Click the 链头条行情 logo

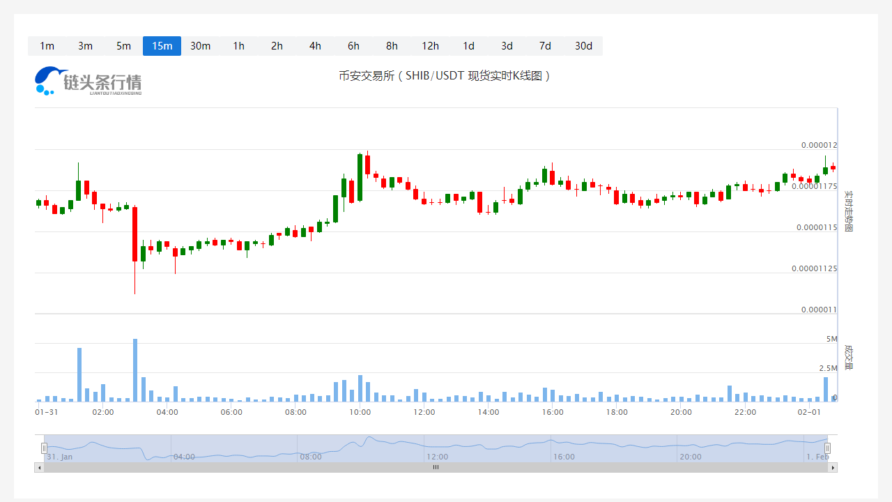[x=89, y=80]
